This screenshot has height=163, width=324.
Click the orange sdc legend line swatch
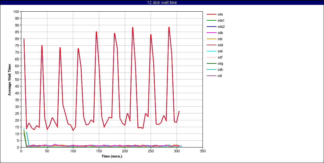click(211, 39)
